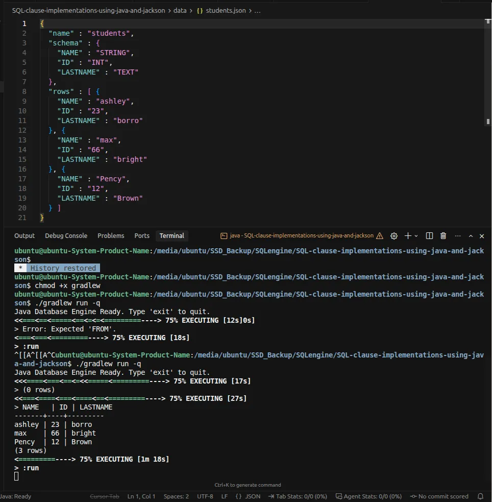Screen dimensions: 492x502
Task: Switch to the Output tab
Action: 24,235
